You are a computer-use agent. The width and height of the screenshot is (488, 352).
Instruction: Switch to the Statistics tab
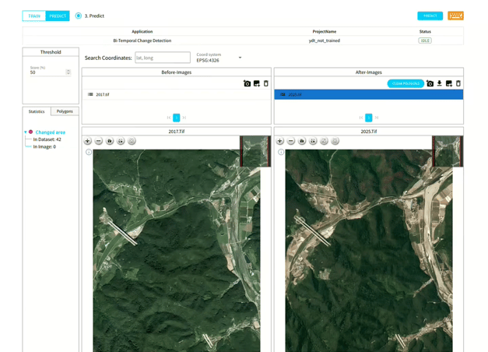coord(37,111)
